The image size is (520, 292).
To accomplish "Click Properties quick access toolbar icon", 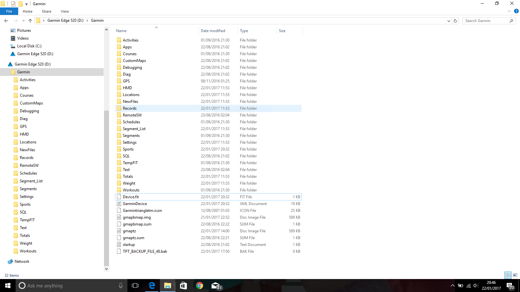I will 13,4.
